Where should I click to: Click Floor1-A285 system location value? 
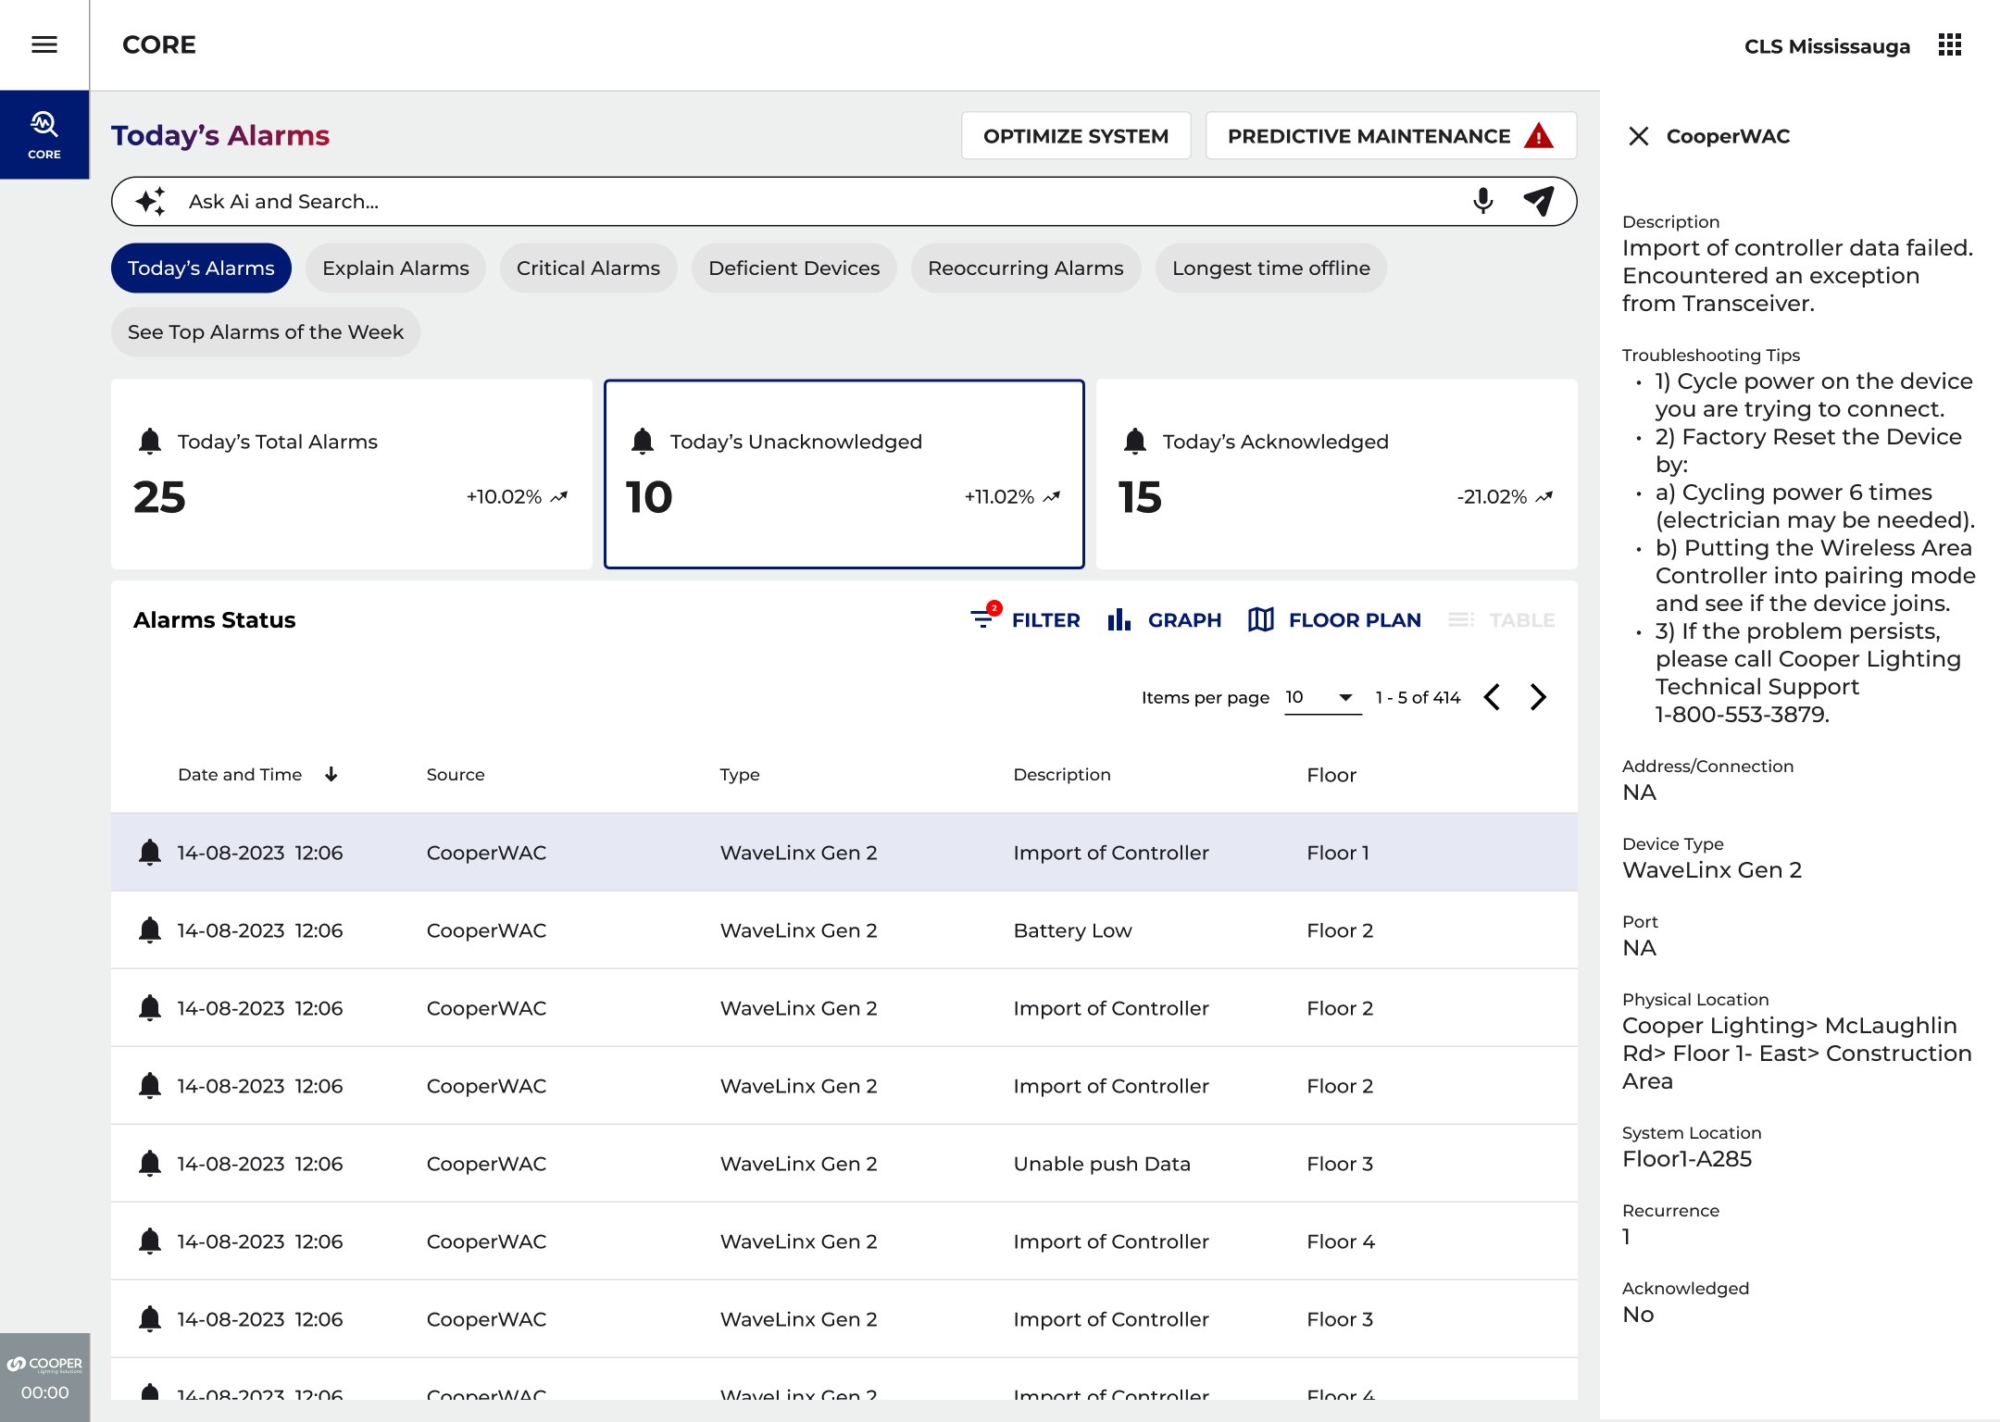pyautogui.click(x=1687, y=1158)
